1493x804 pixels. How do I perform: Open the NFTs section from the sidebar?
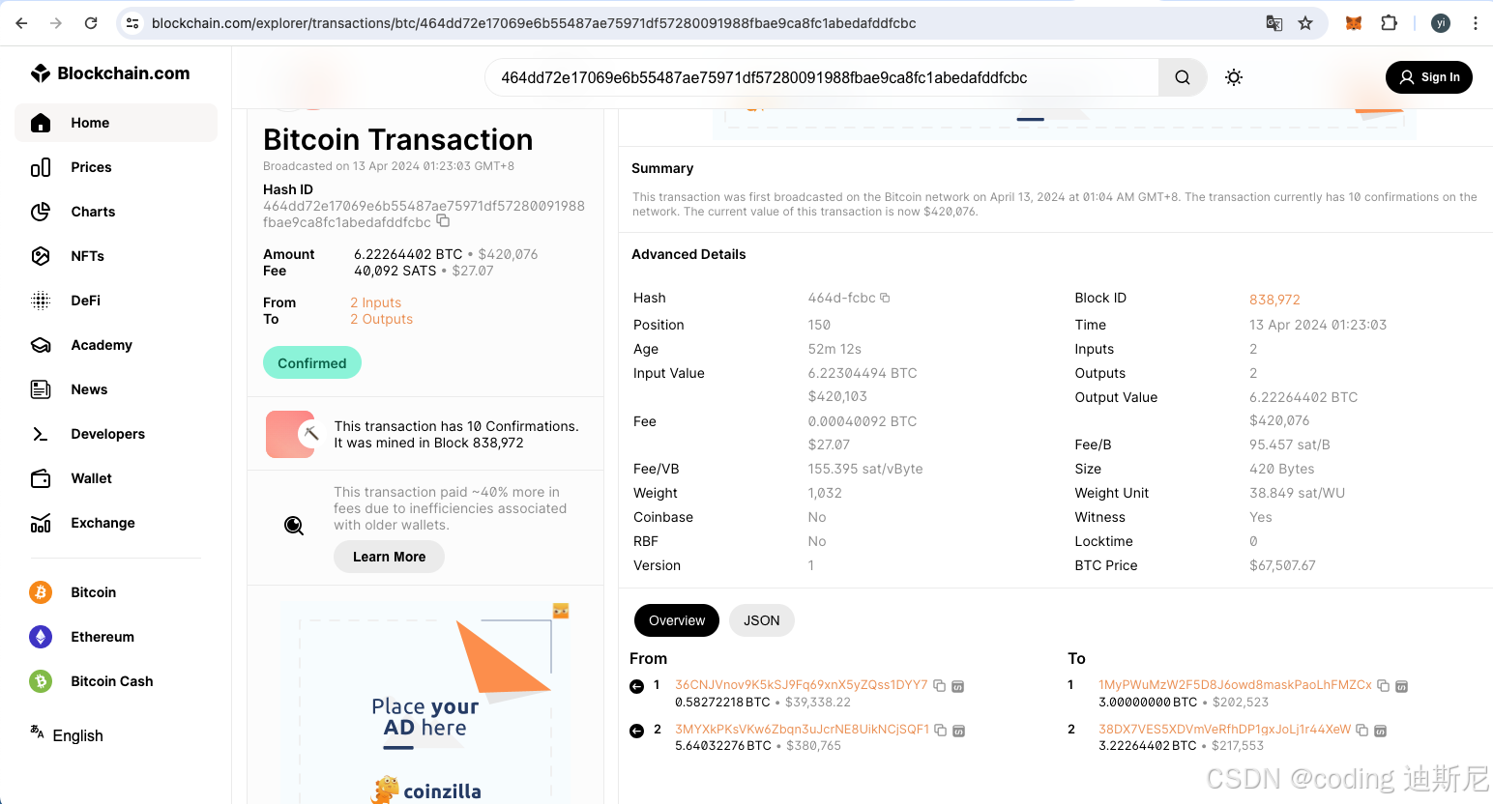[41, 256]
